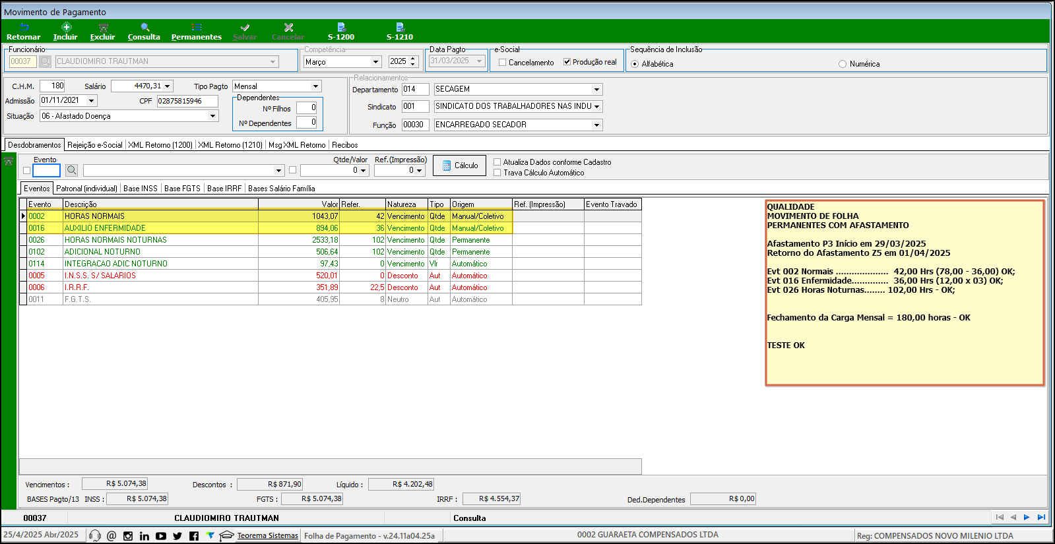The height and width of the screenshot is (544, 1055).
Task: Click the yellow QUALIDADE note box
Action: [905, 293]
